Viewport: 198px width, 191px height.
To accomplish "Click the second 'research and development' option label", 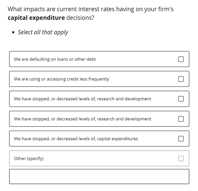I will click(82, 119).
